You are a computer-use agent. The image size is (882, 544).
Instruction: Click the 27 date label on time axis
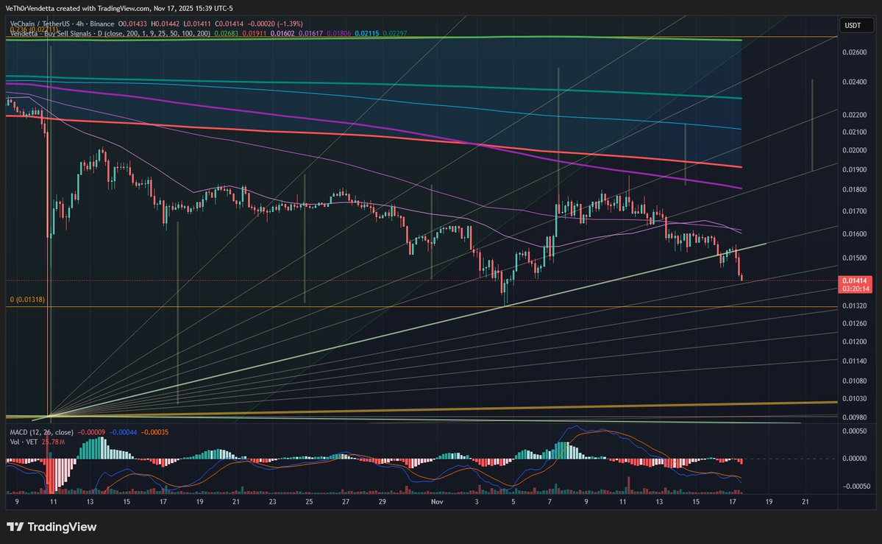coord(346,502)
